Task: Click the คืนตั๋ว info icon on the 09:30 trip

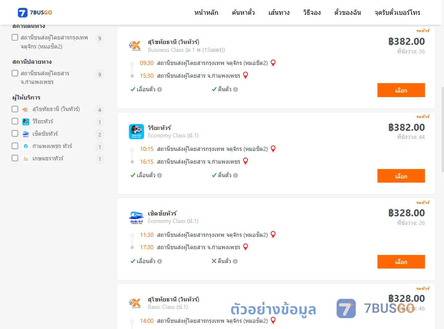Action: 236,90
